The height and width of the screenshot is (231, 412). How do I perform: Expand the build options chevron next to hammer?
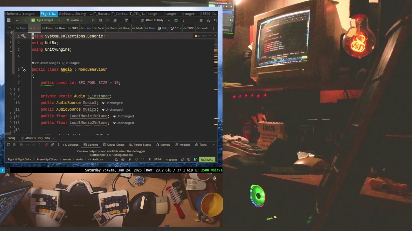[133, 20]
